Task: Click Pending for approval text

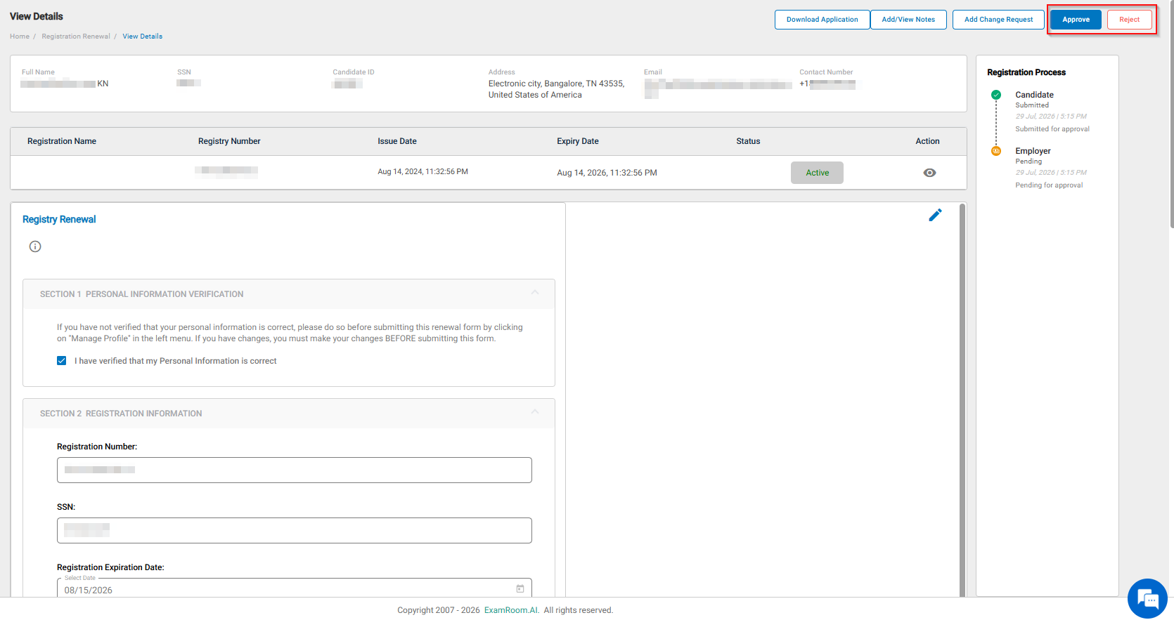Action: [x=1049, y=185]
